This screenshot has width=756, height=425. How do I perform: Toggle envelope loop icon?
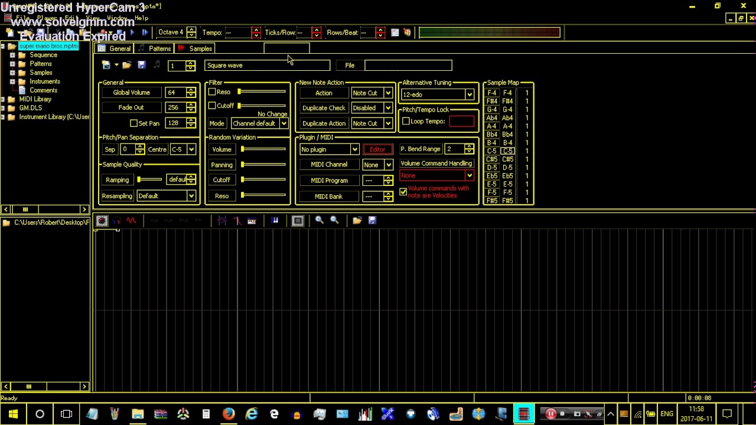pyautogui.click(x=222, y=221)
